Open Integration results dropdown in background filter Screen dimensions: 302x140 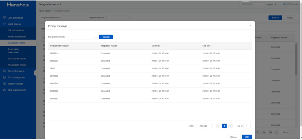point(119,18)
